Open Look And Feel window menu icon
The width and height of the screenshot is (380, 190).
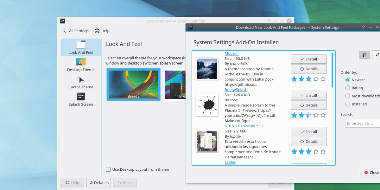point(62,21)
